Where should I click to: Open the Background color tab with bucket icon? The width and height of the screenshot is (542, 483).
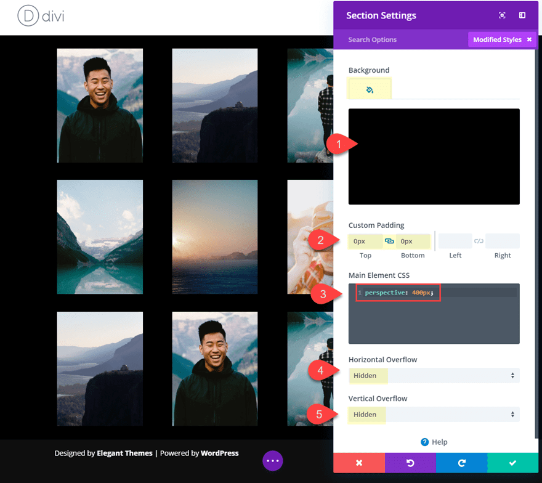tap(369, 89)
